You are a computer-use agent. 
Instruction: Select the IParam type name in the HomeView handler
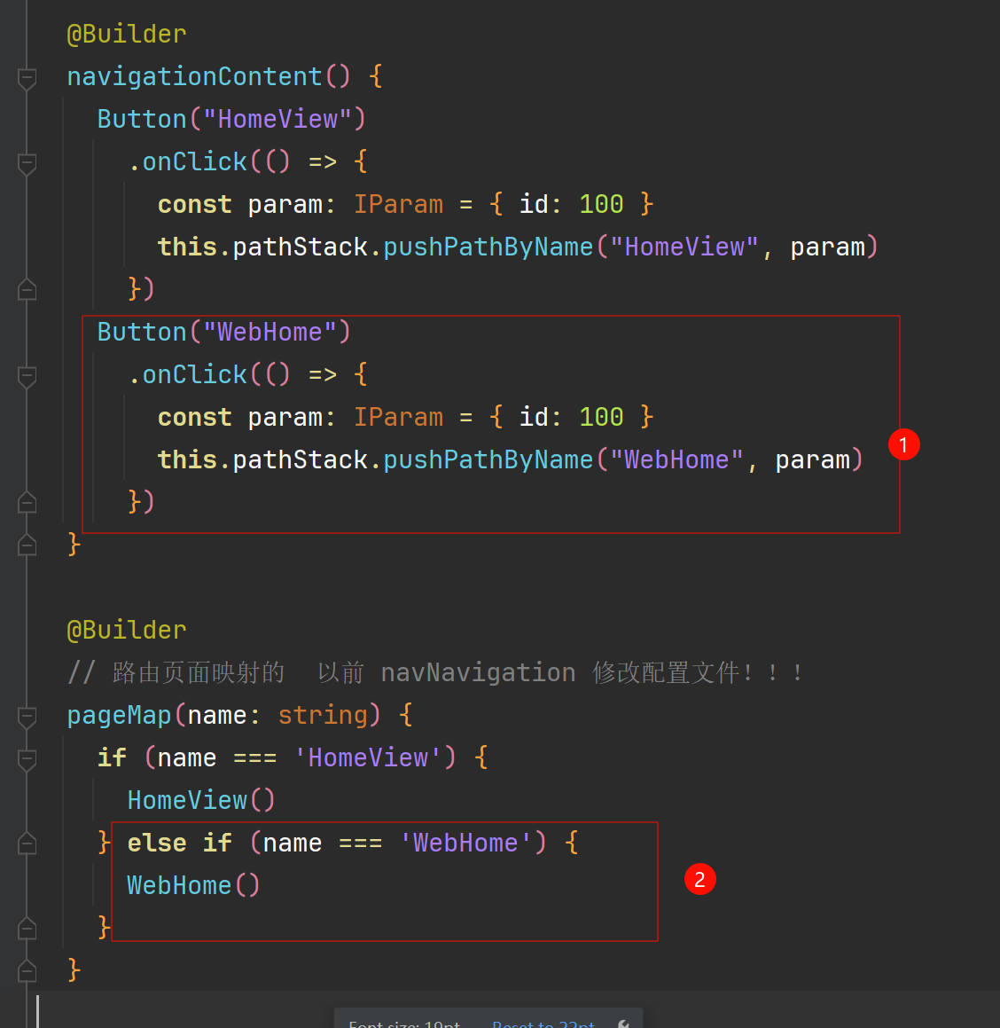tap(398, 203)
